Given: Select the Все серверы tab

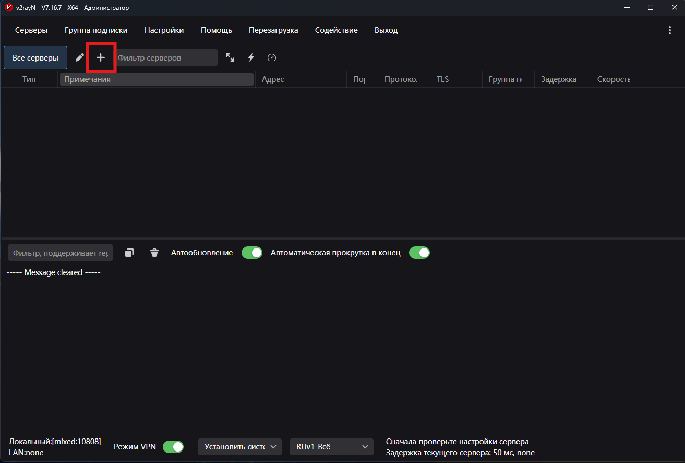Looking at the screenshot, I should [x=35, y=58].
